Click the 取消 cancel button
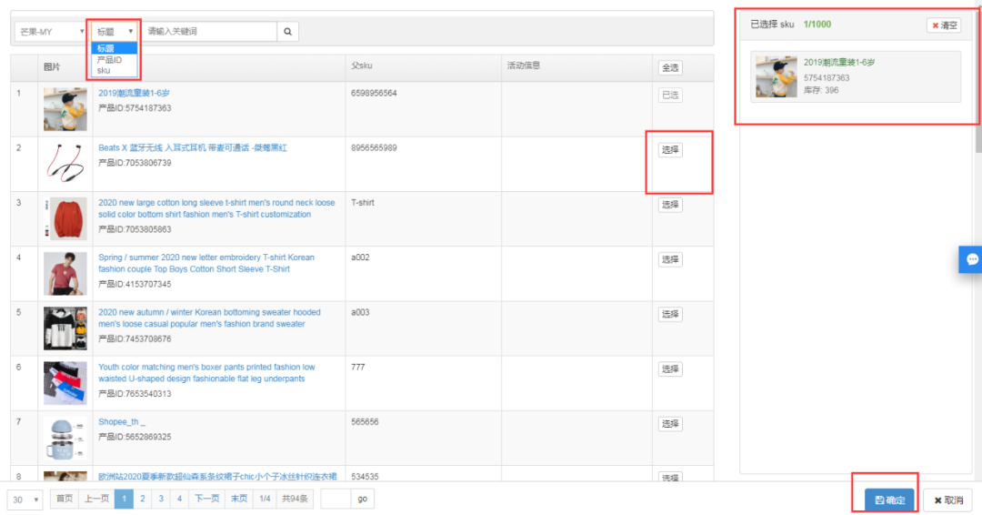982x515 pixels. 947,500
